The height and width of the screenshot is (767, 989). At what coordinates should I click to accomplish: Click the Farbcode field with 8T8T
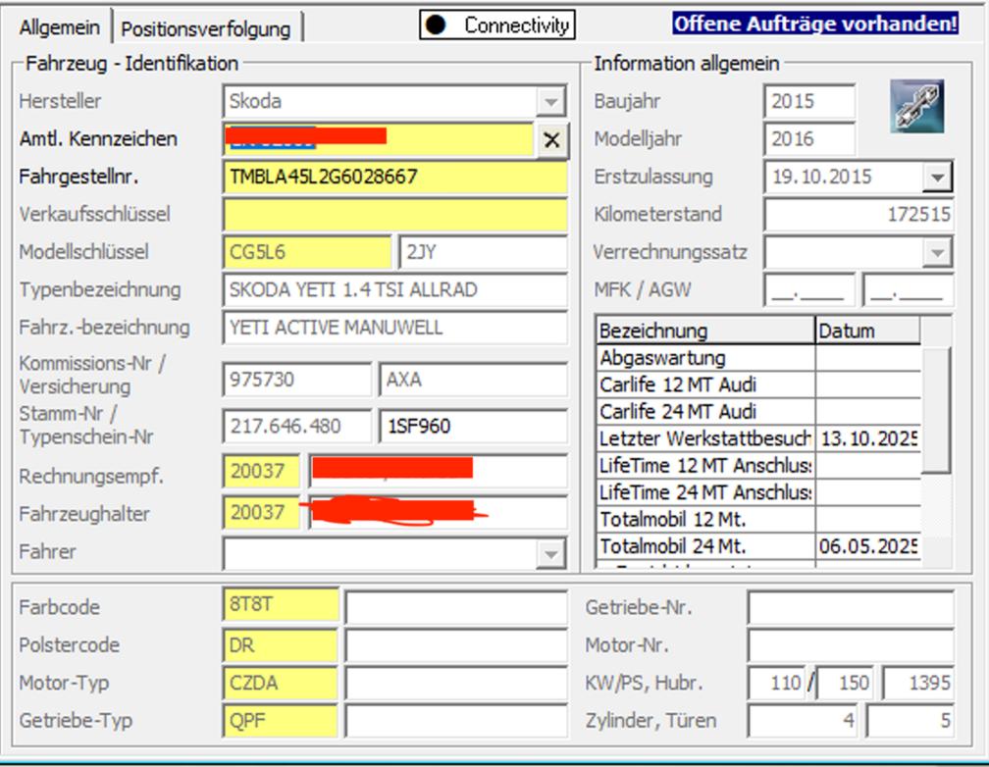click(x=281, y=606)
